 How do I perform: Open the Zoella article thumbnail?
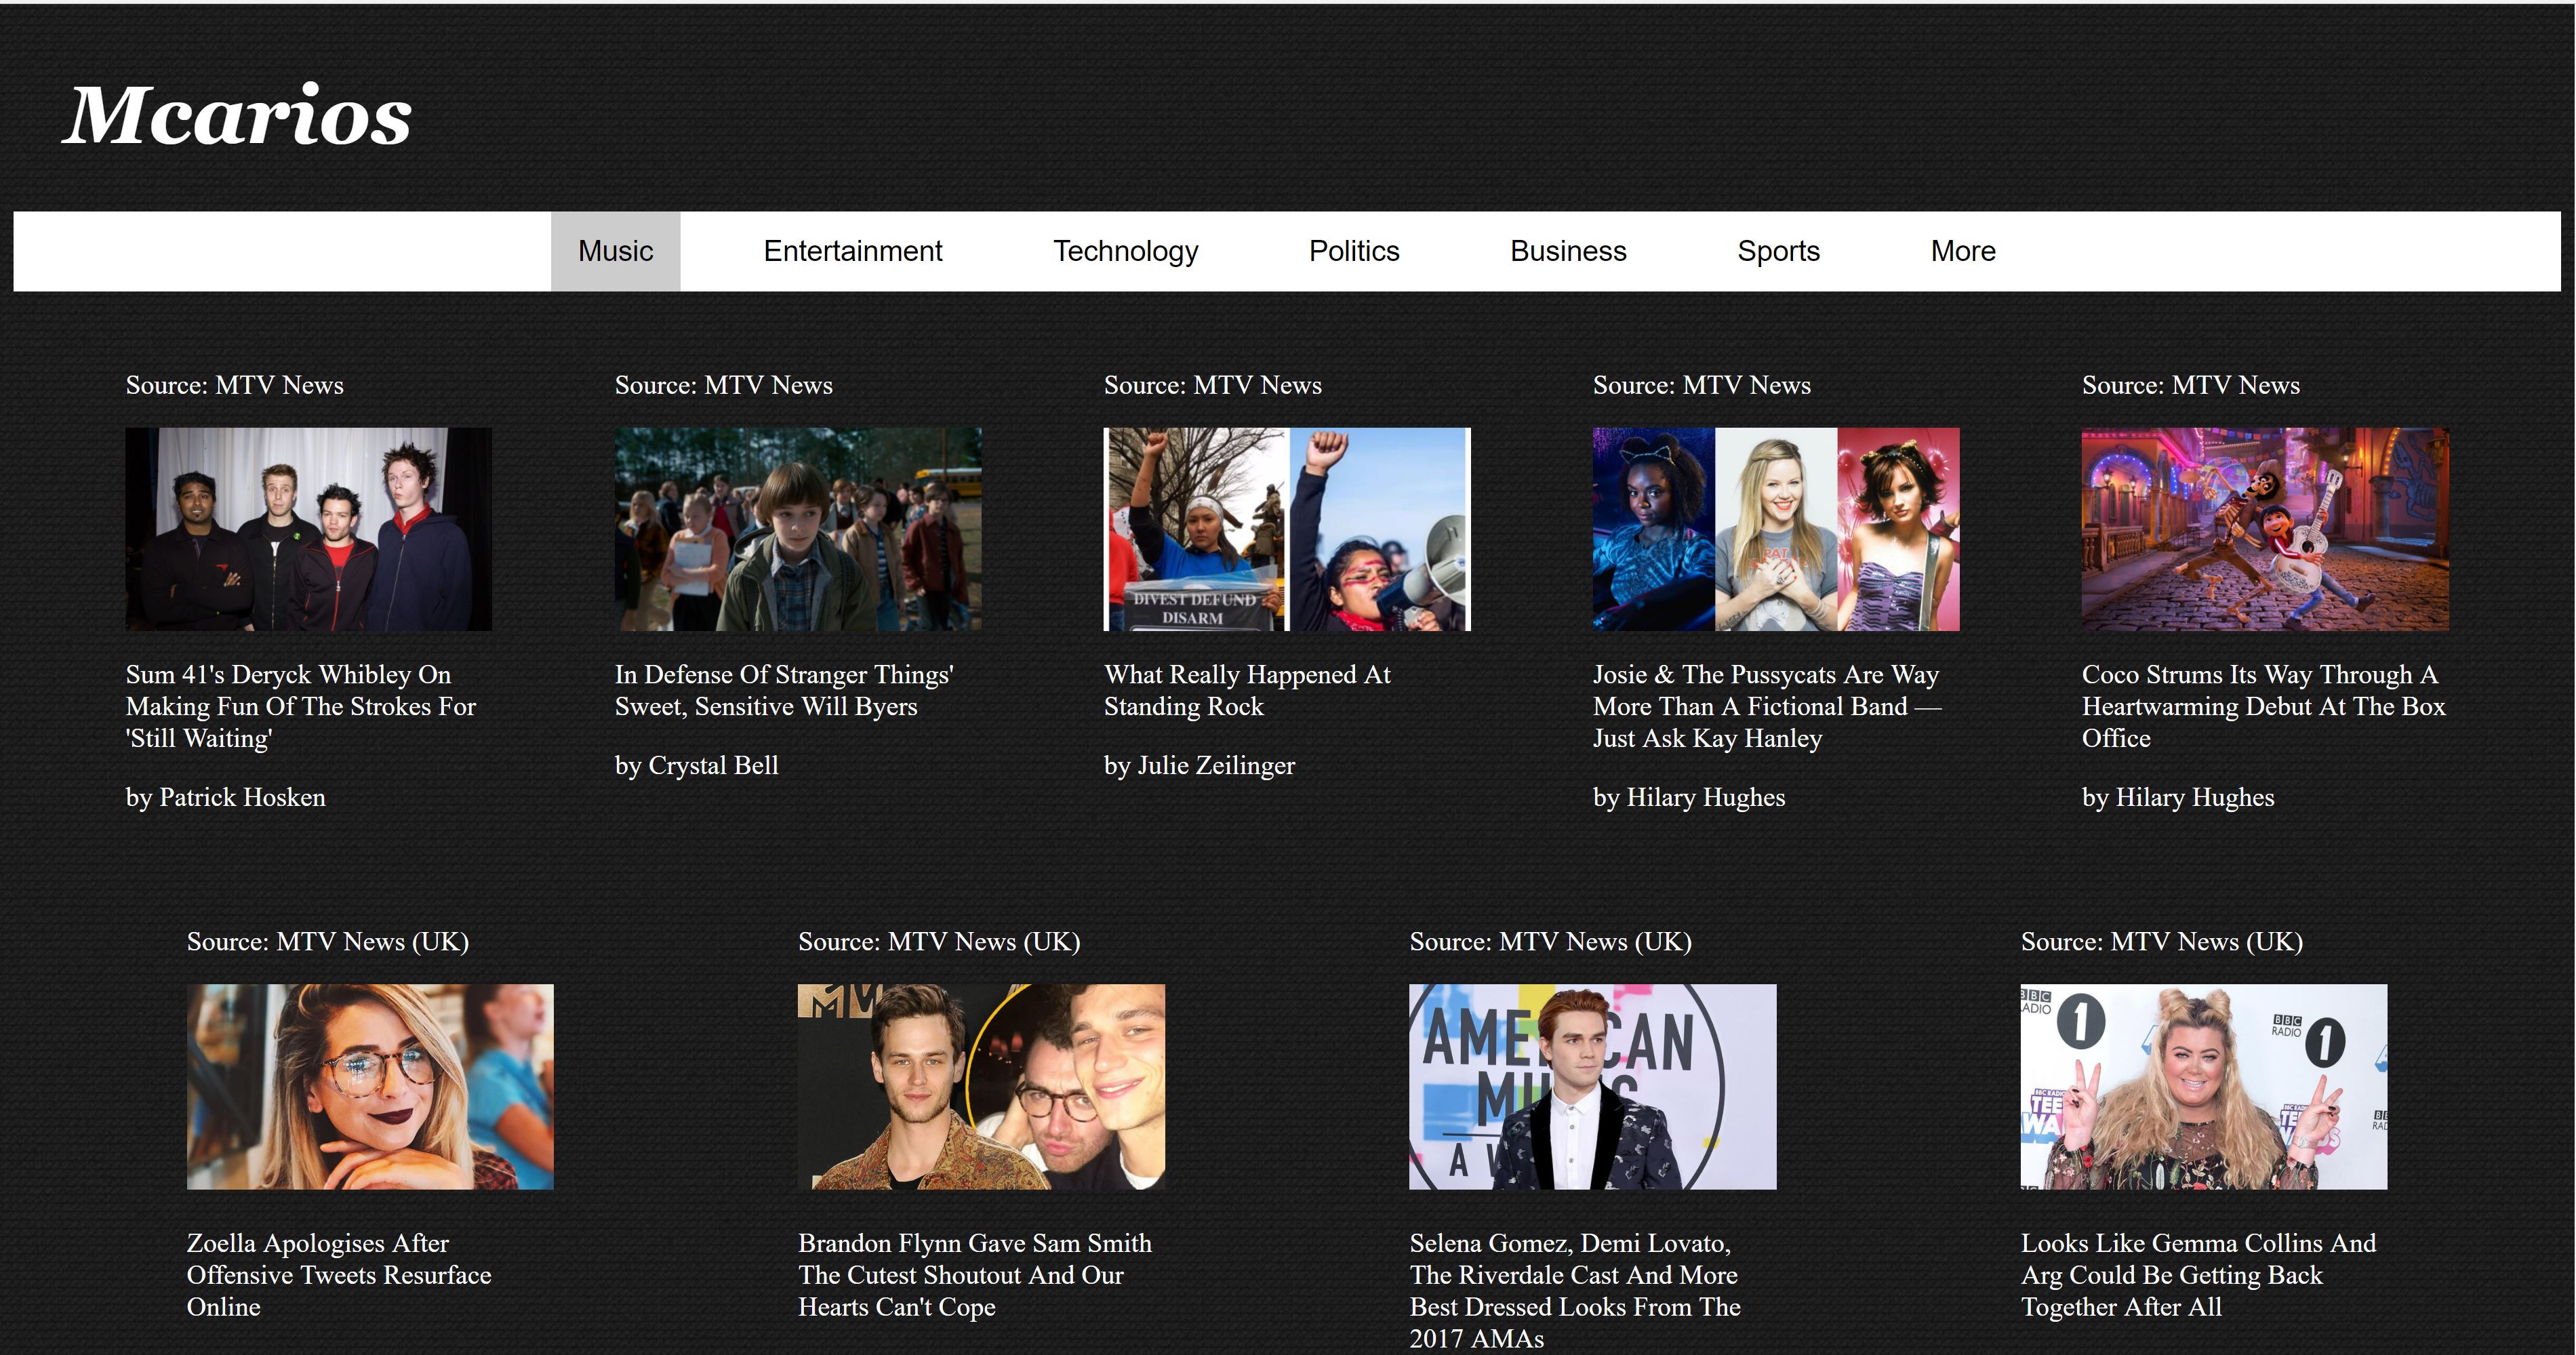[370, 1086]
